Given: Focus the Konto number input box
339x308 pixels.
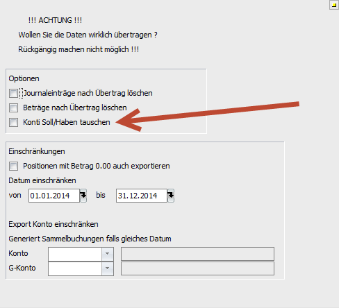Looking at the screenshot, I should click(75, 254).
